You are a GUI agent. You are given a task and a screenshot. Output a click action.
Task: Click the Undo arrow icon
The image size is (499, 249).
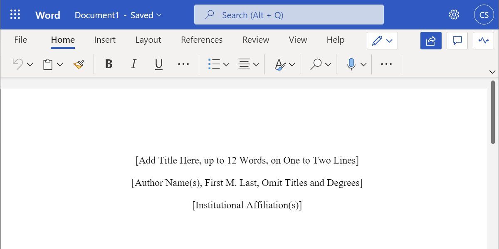click(17, 64)
